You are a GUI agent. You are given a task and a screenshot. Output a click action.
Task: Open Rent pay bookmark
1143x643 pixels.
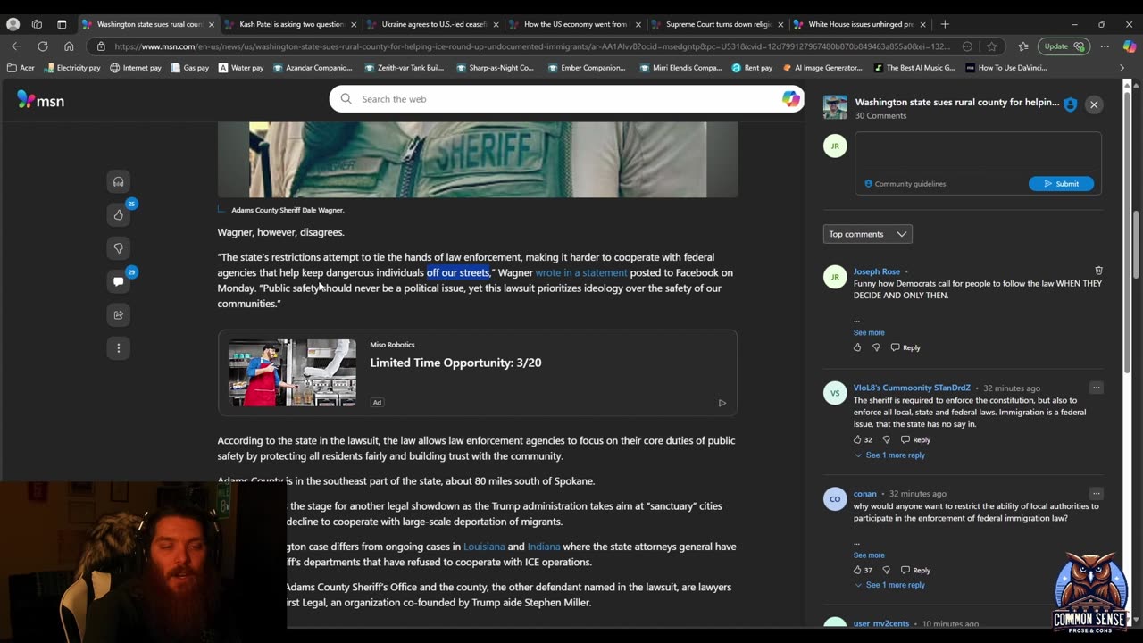tap(752, 68)
